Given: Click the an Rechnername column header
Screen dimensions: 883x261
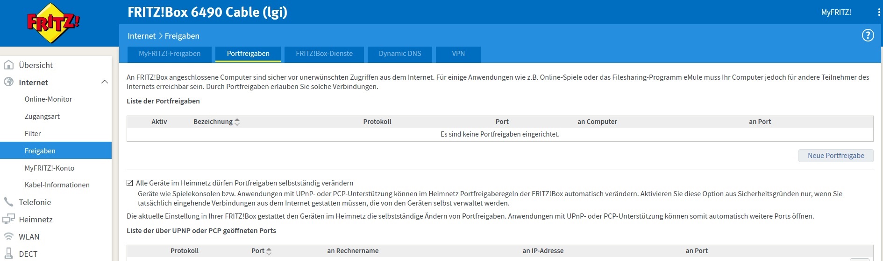Looking at the screenshot, I should pyautogui.click(x=353, y=251).
